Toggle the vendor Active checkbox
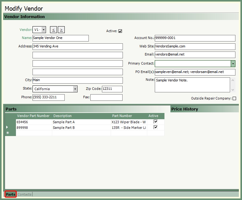Image resolution: width=242 pixels, height=200 pixels. 120,31
